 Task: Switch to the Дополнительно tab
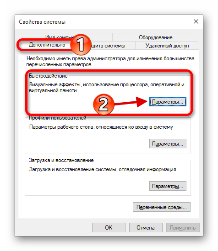(x=47, y=45)
